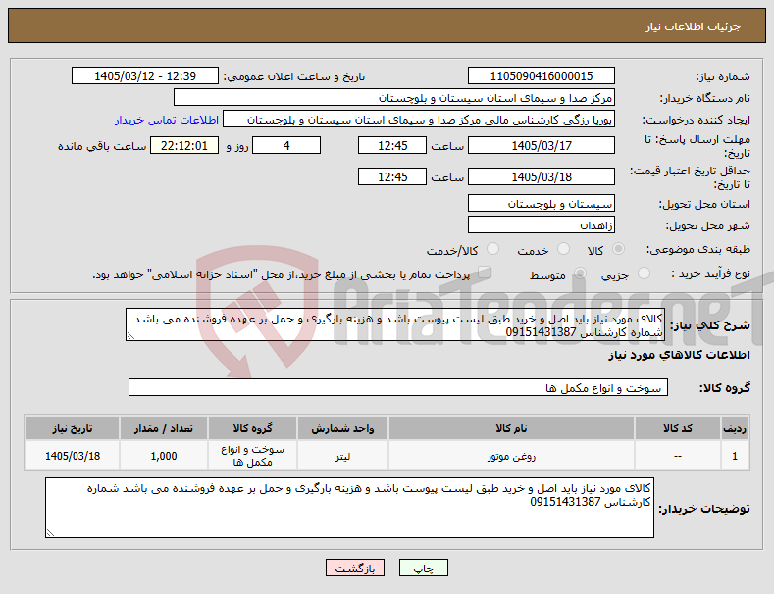This screenshot has width=774, height=594.
Task: Click the بازگشت (back) button
Action: click(355, 568)
